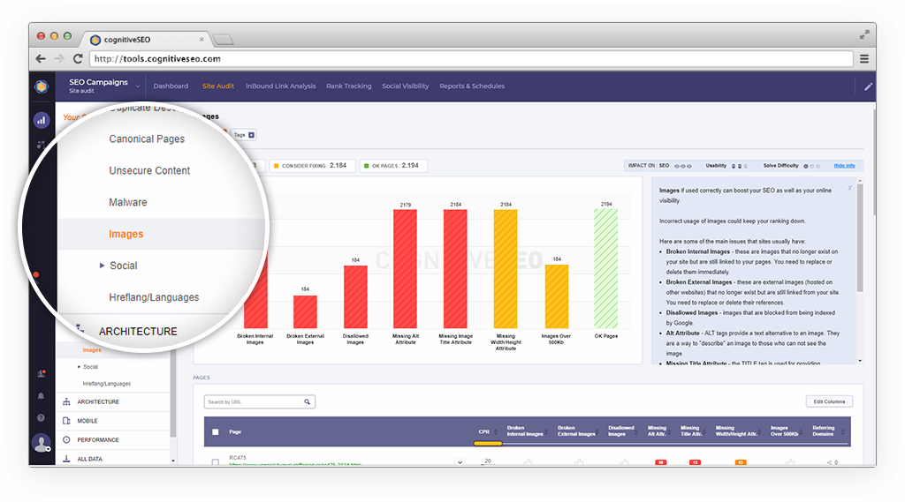Click the green striped OK Pages bar
905x502 pixels.
coord(606,268)
